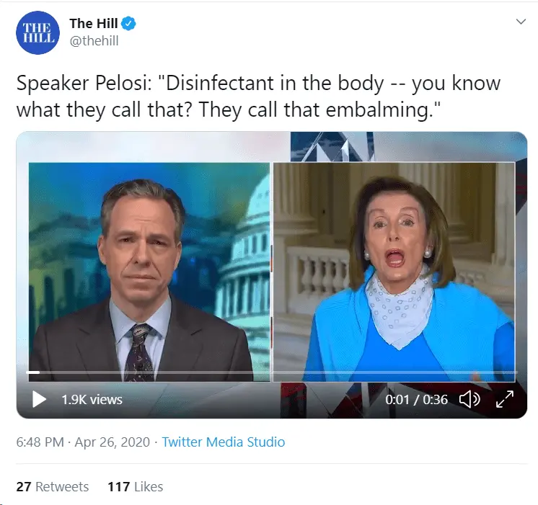Click the Apr 26, 2020 date

113,442
